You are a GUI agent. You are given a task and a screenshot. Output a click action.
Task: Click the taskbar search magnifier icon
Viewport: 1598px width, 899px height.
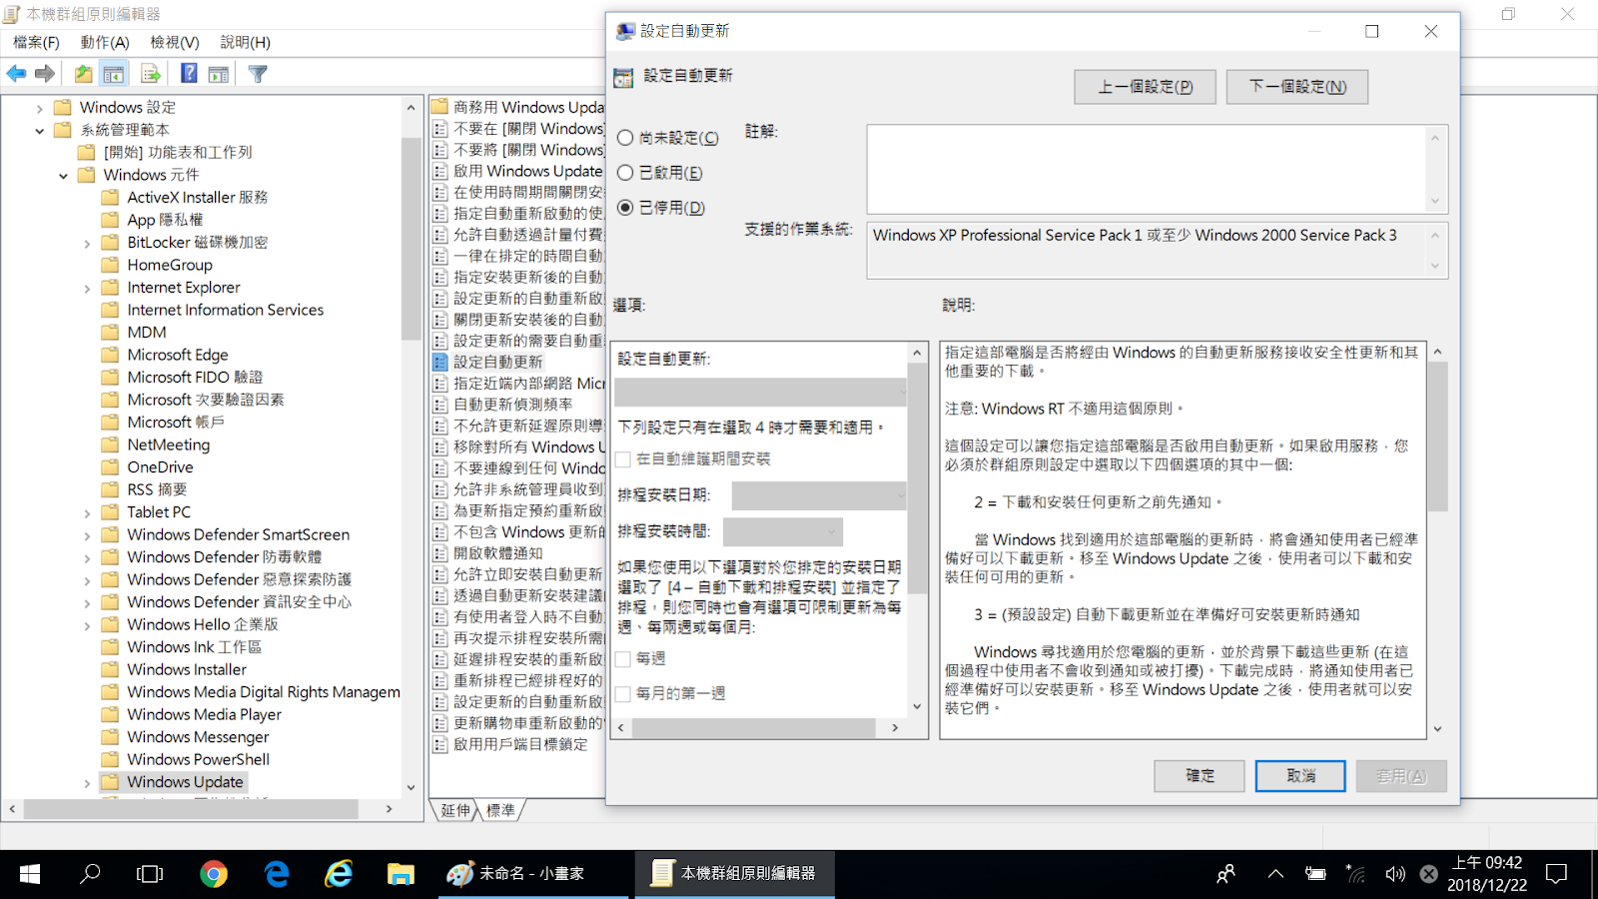pyautogui.click(x=90, y=874)
